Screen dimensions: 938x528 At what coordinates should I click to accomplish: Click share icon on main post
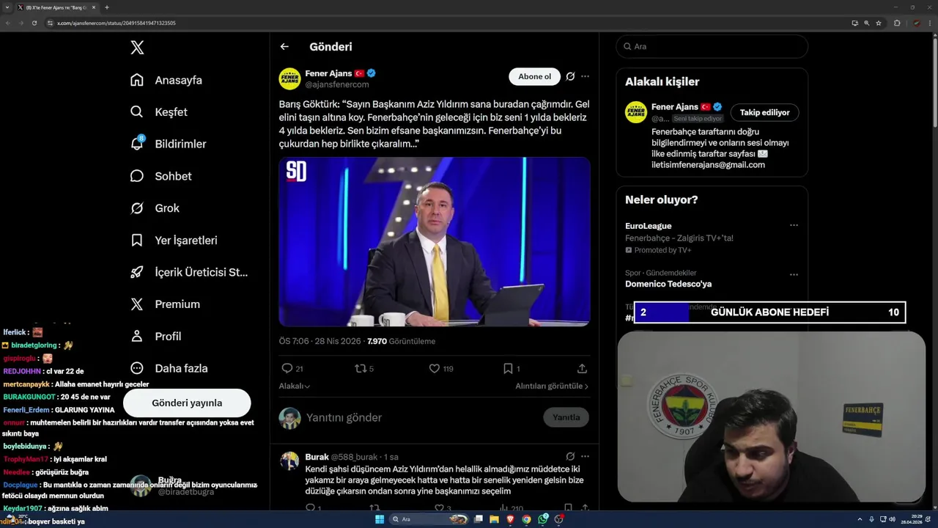[582, 368]
